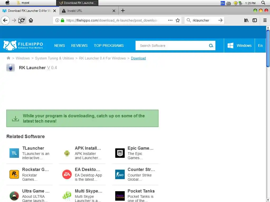Viewport: 270px width, 202px height.
Task: Click the Windows platform logo icon
Action: coord(230,46)
